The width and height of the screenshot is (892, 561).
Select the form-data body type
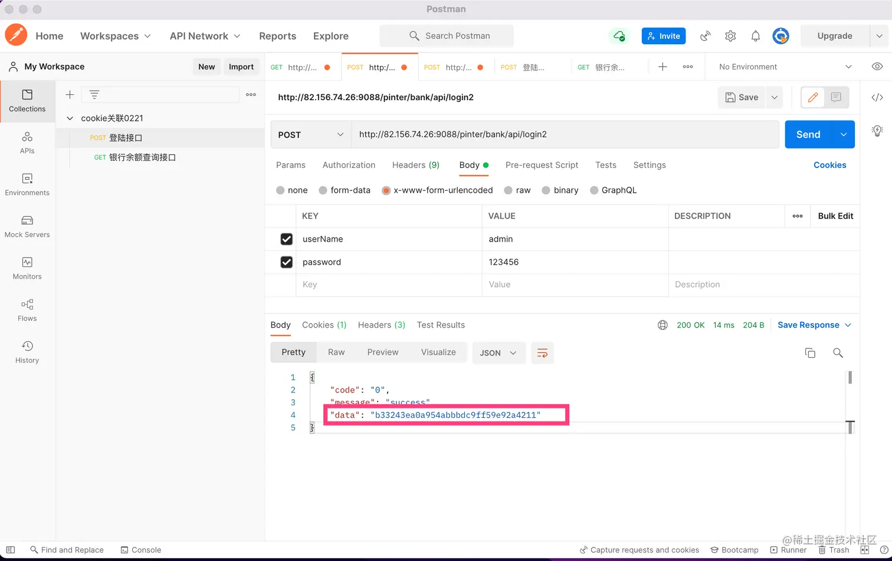(323, 190)
